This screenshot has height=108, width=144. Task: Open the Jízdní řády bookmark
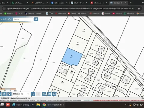click(x=61, y=13)
